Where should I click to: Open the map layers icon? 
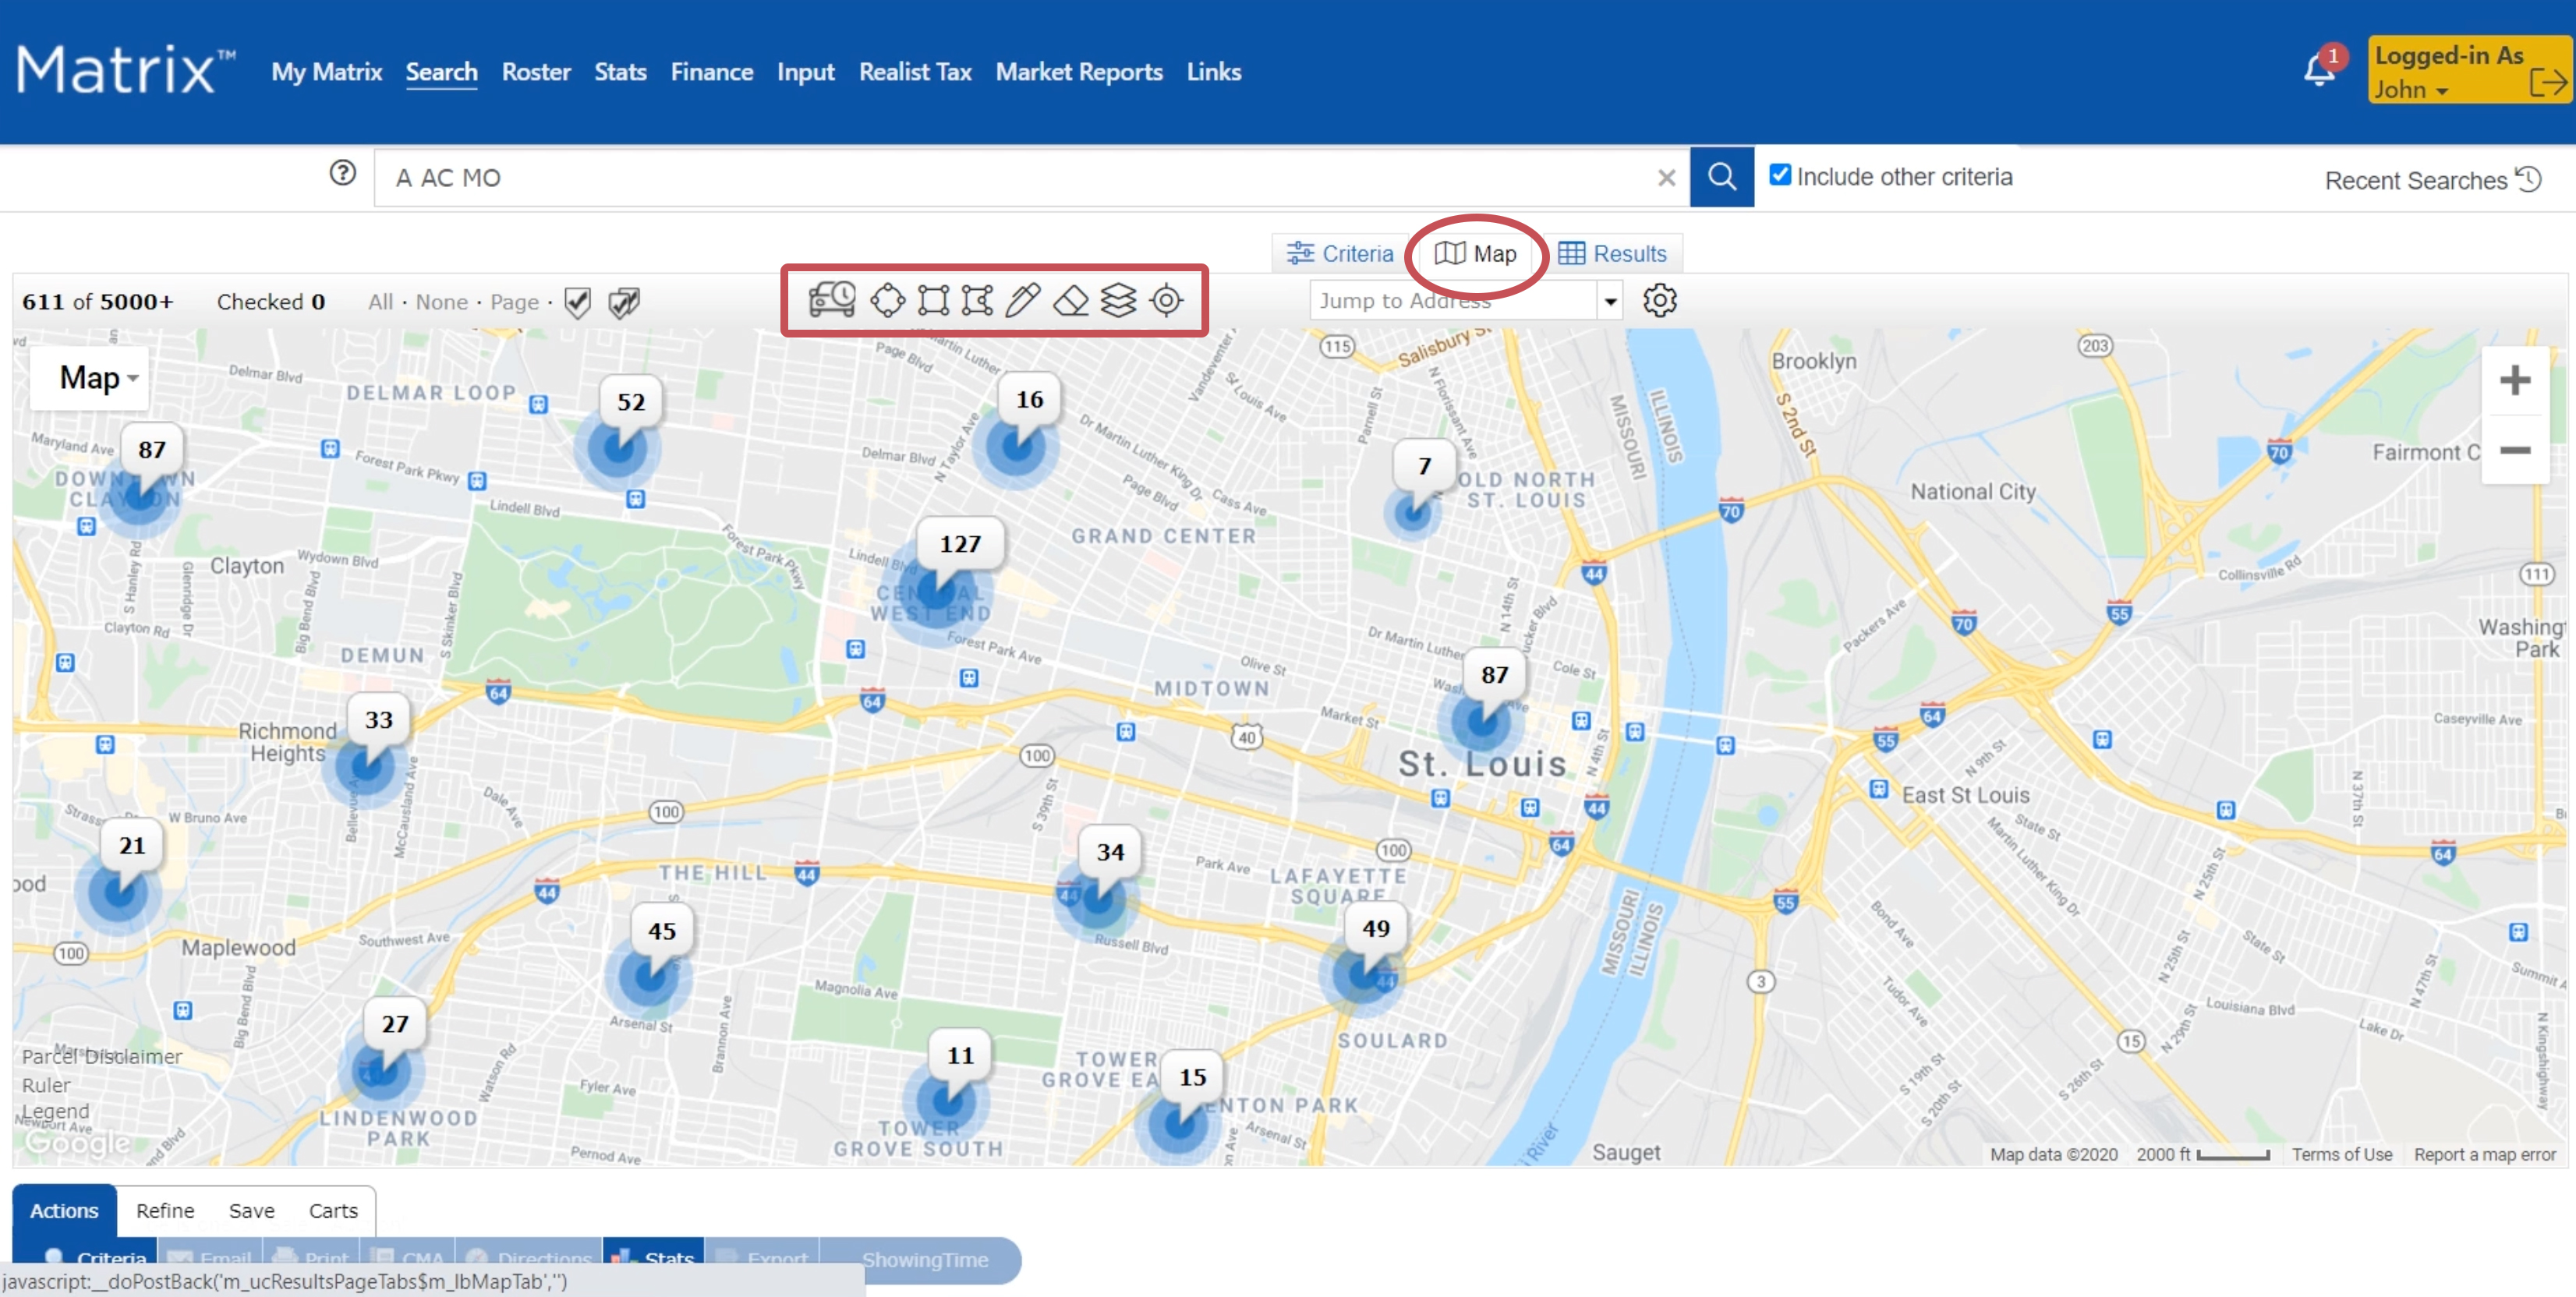coord(1118,300)
